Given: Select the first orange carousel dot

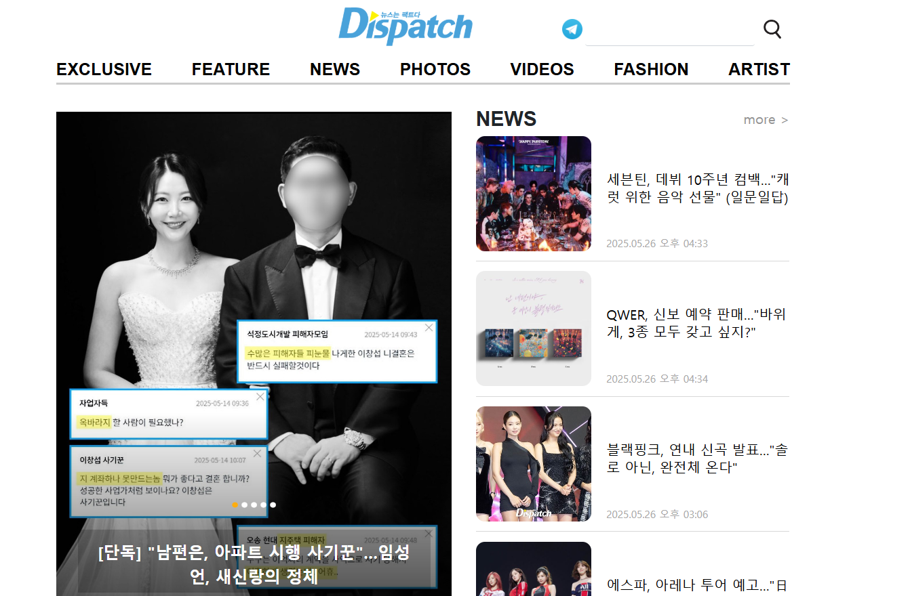Looking at the screenshot, I should (235, 505).
